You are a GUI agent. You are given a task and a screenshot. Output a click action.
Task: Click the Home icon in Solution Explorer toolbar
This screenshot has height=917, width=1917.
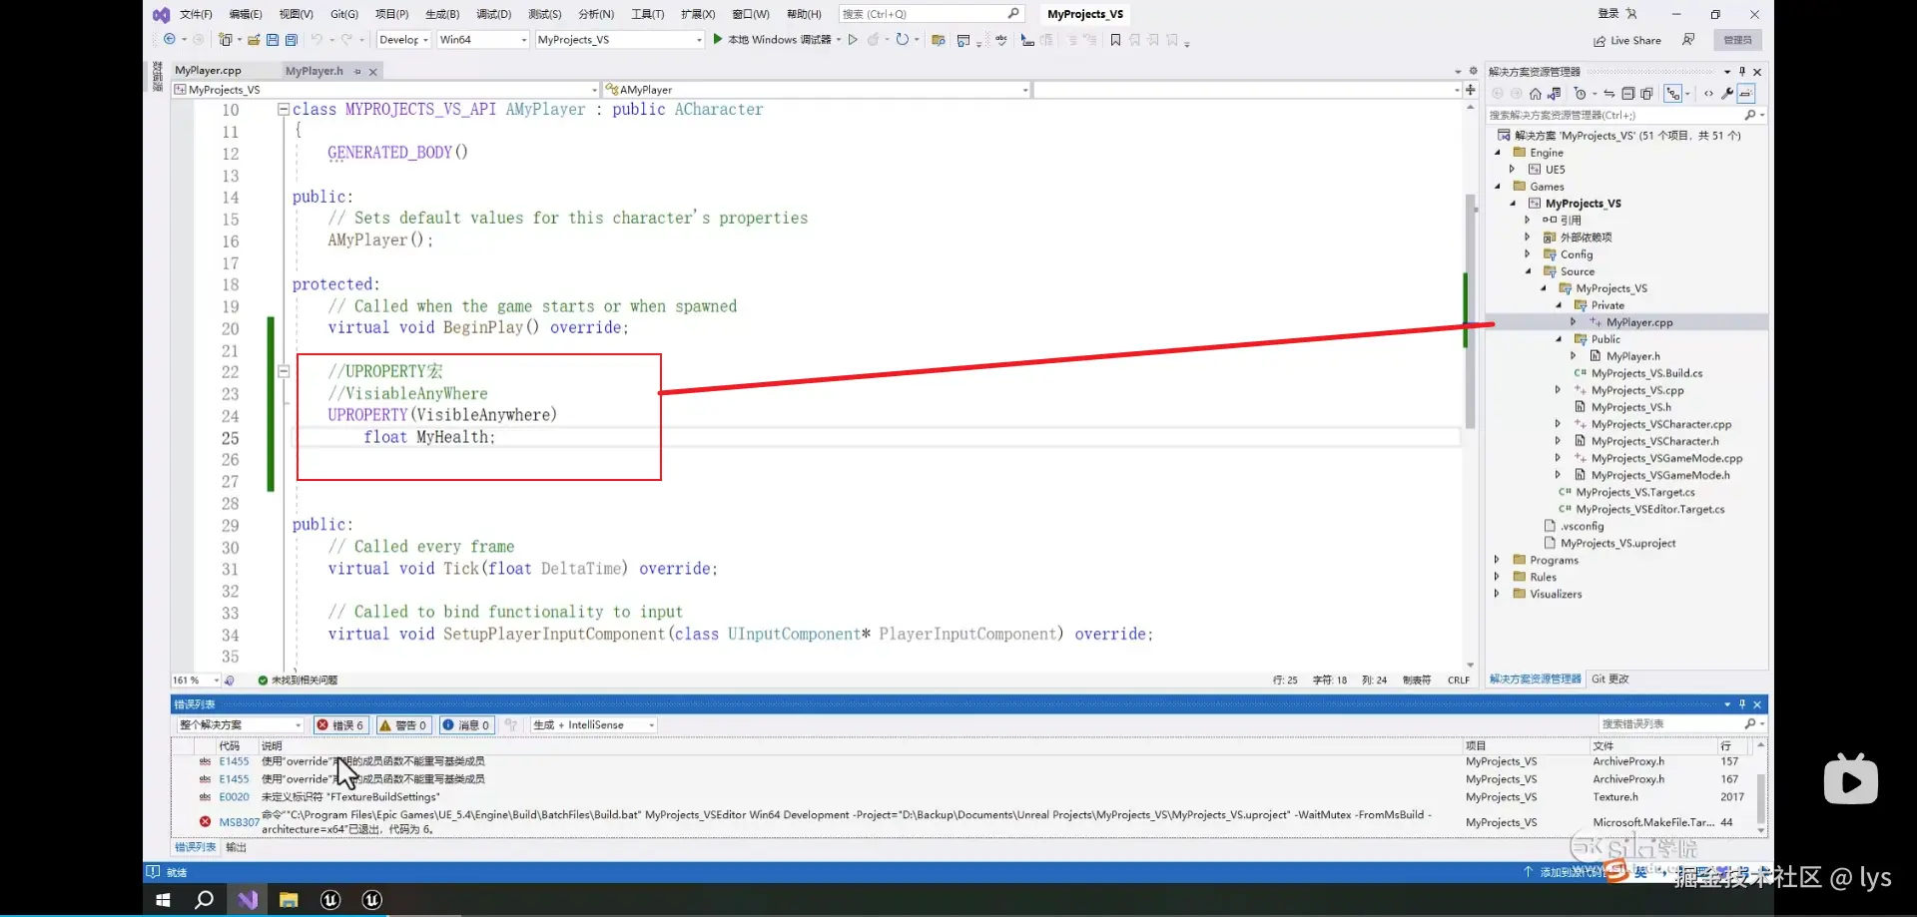click(1536, 94)
